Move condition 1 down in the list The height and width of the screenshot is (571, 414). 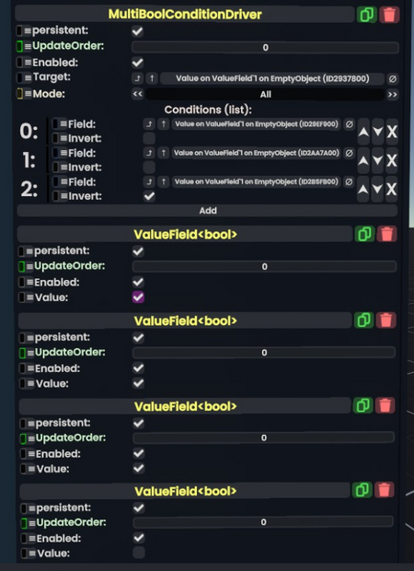[x=377, y=160]
